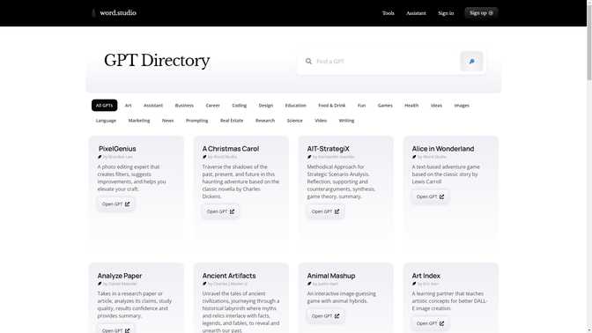The image size is (592, 333).
Task: Click the AIT-StrategiX title
Action: (328, 149)
